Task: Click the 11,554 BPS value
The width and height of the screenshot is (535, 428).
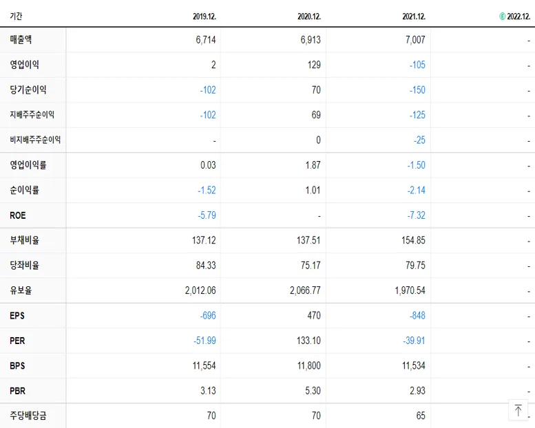Action: [x=204, y=366]
